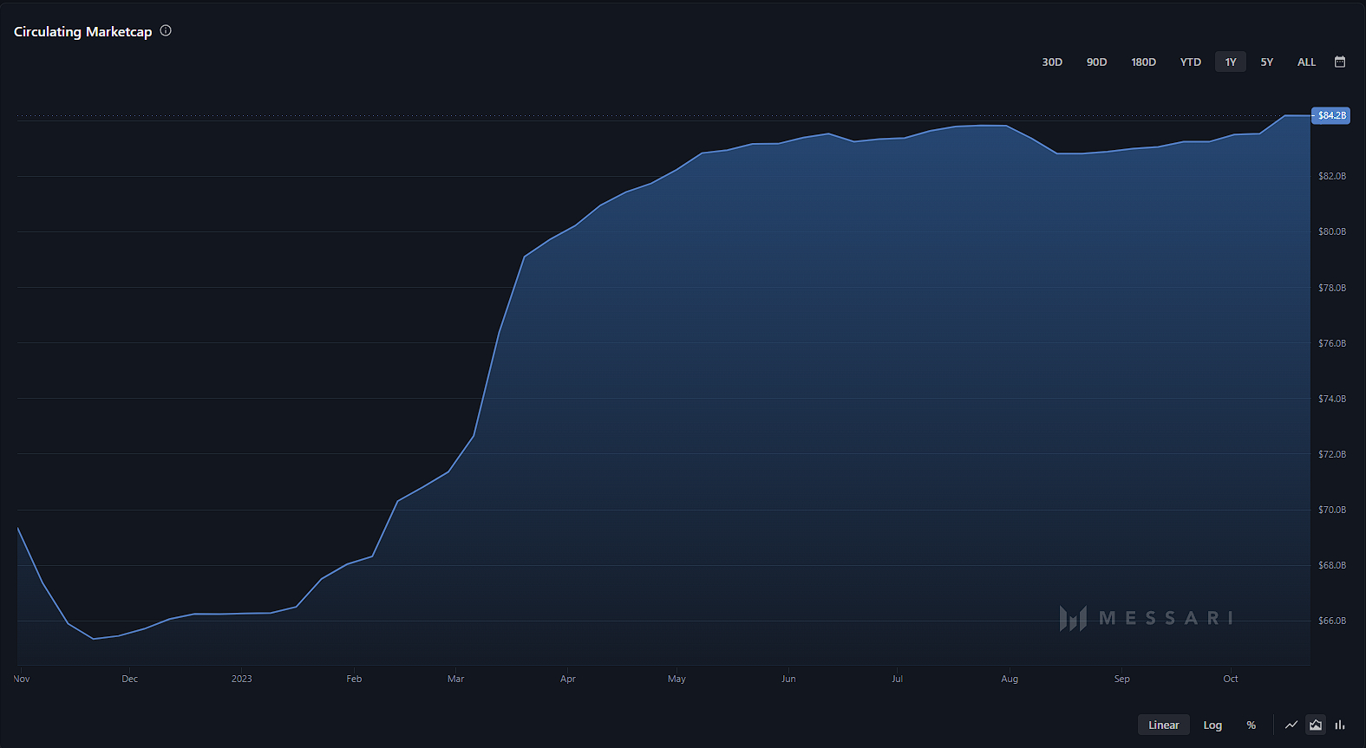Click the $66.0B axis label
1366x748 pixels.
pos(1332,621)
